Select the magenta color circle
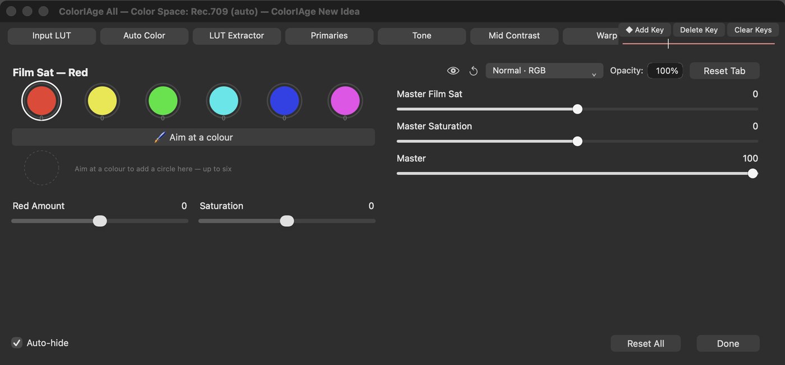 [345, 101]
